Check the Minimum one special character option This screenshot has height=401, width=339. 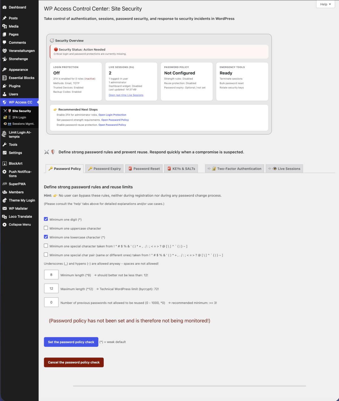[x=46, y=246]
